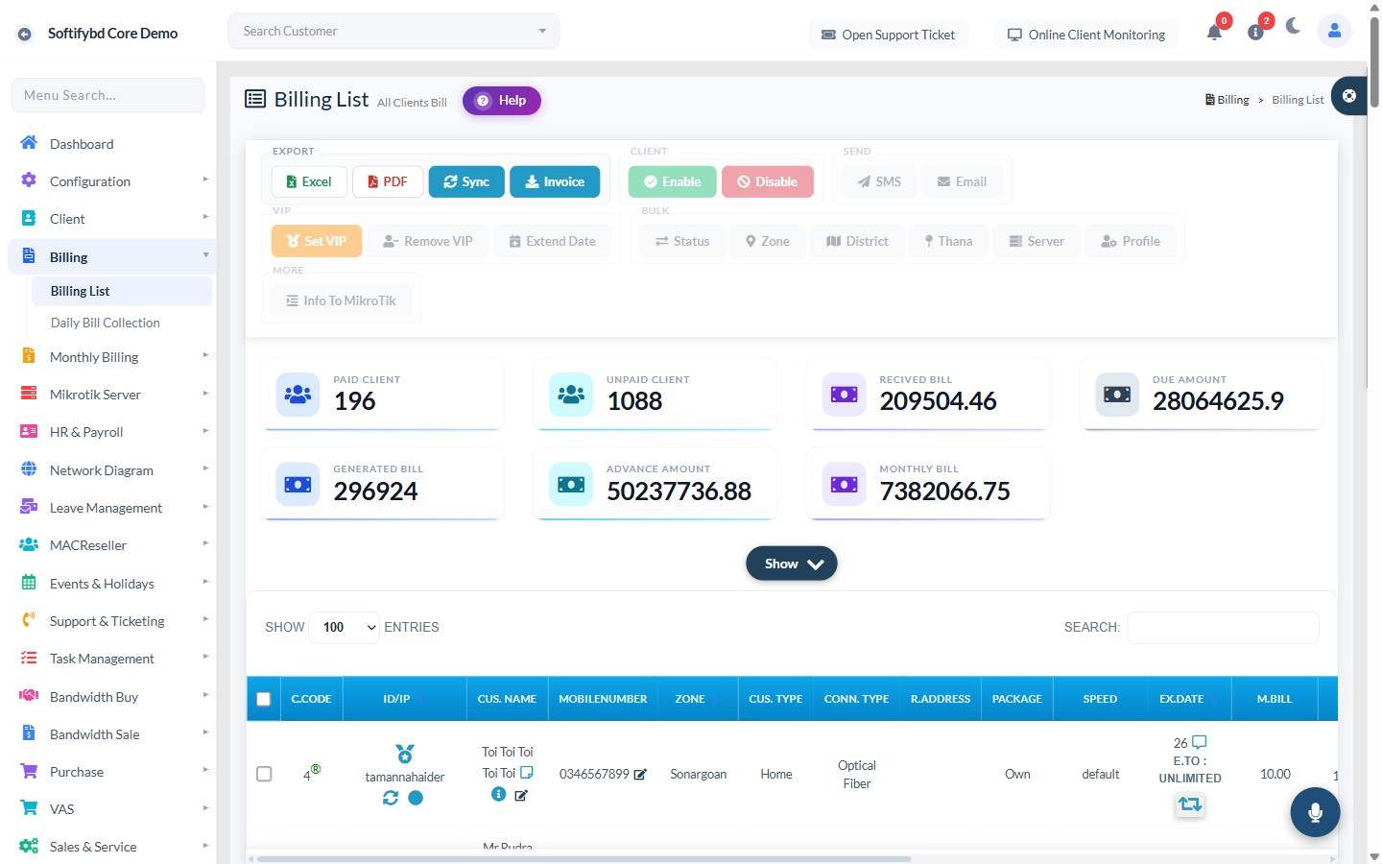Open the user profile avatar

(1334, 31)
